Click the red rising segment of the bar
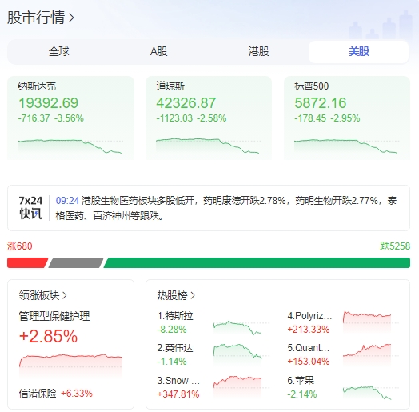Screen dimensions: 419x412 tap(27, 262)
